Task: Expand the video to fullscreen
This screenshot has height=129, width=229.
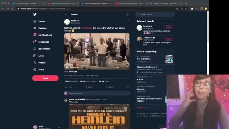Action: click(127, 68)
